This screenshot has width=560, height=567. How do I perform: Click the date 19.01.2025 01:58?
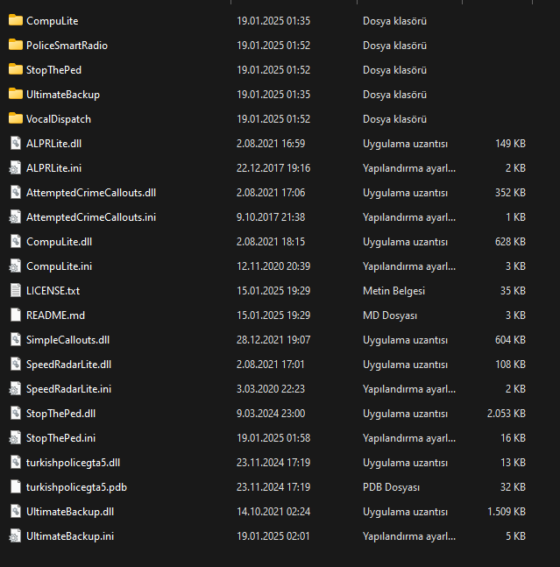273,438
